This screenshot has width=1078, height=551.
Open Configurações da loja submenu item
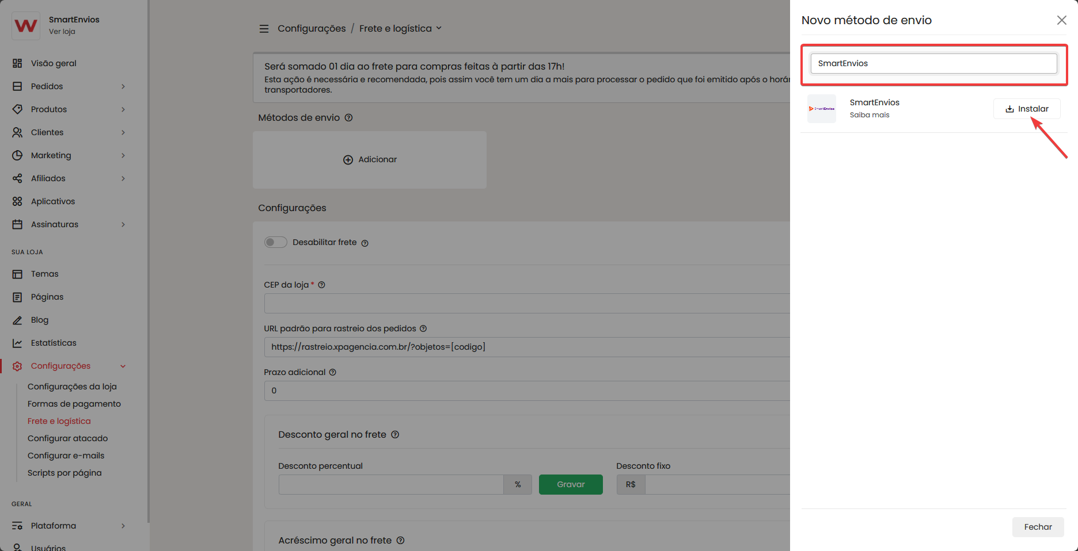72,387
